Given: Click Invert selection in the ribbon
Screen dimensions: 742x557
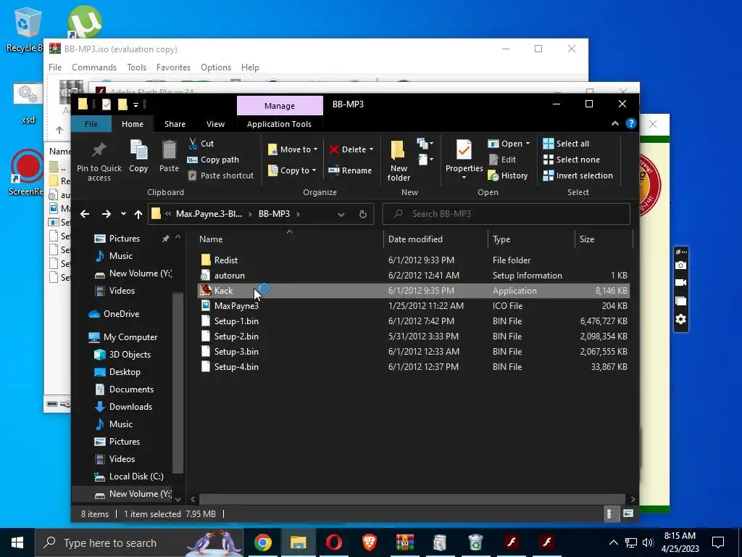Looking at the screenshot, I should (578, 176).
